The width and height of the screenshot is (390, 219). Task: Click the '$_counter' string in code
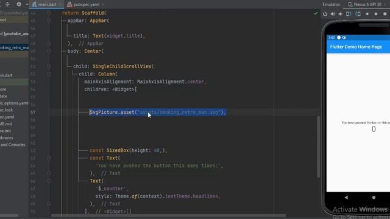[x=112, y=189]
